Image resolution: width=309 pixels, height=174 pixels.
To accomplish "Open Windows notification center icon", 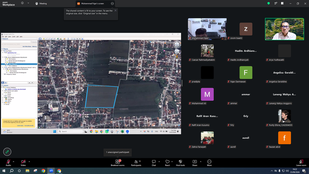I will click(304, 171).
